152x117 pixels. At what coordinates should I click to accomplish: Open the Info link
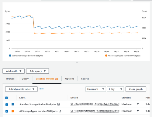[42, 89]
